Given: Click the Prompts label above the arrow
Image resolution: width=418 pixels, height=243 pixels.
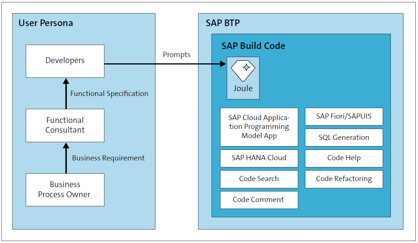Looking at the screenshot, I should (x=176, y=54).
